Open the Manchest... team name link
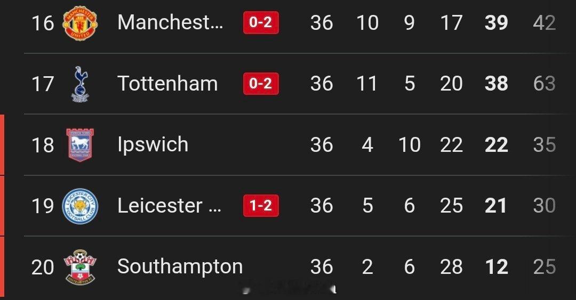 (x=170, y=22)
